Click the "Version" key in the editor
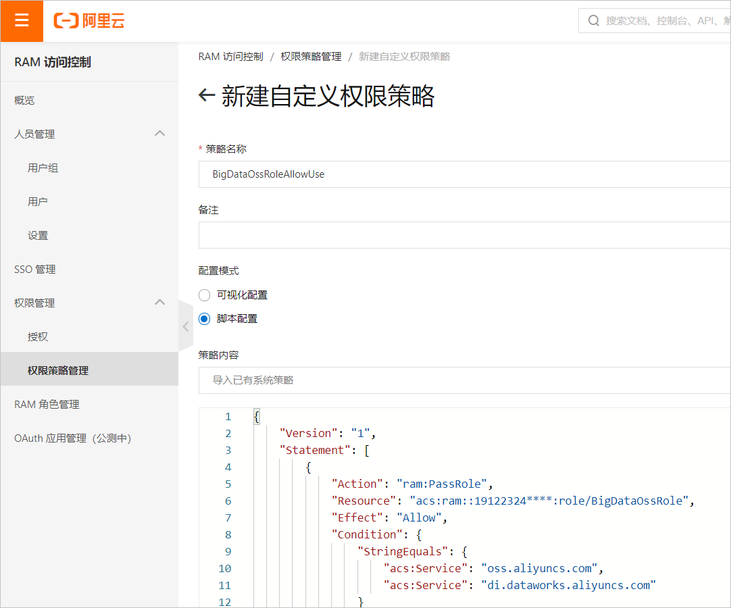The height and width of the screenshot is (608, 731). [308, 433]
